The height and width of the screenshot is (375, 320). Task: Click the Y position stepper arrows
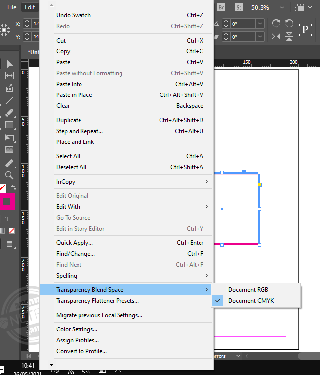point(27,37)
